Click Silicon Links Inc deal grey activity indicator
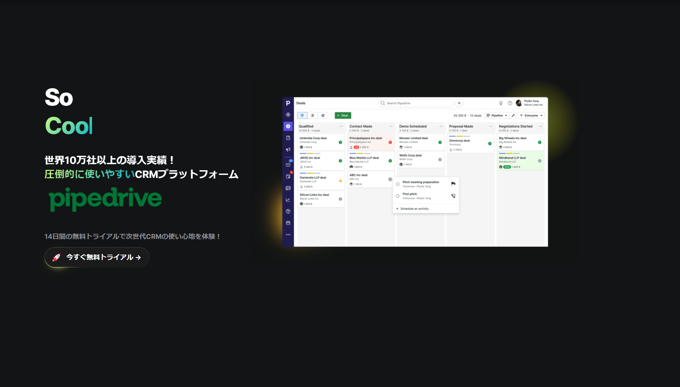Image resolution: width=680 pixels, height=387 pixels. point(340,199)
